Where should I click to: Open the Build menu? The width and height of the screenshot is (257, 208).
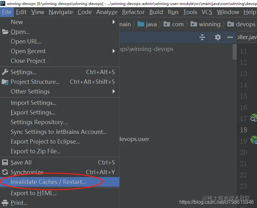tap(156, 12)
